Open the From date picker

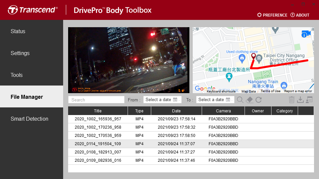pos(162,100)
